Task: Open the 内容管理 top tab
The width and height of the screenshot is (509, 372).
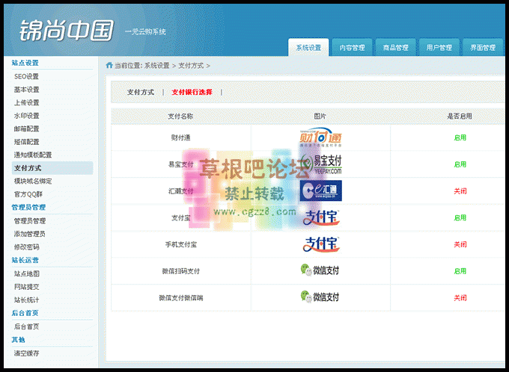Action: [x=352, y=48]
